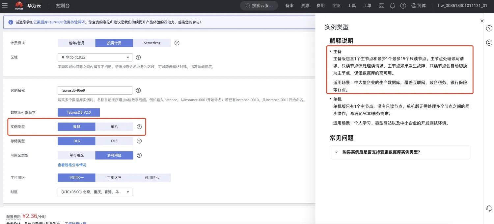Select 可用区三 as primary zone
The height and width of the screenshot is (224, 494).
point(114,178)
